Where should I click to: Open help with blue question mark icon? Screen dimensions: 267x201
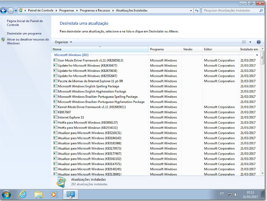pyautogui.click(x=259, y=42)
